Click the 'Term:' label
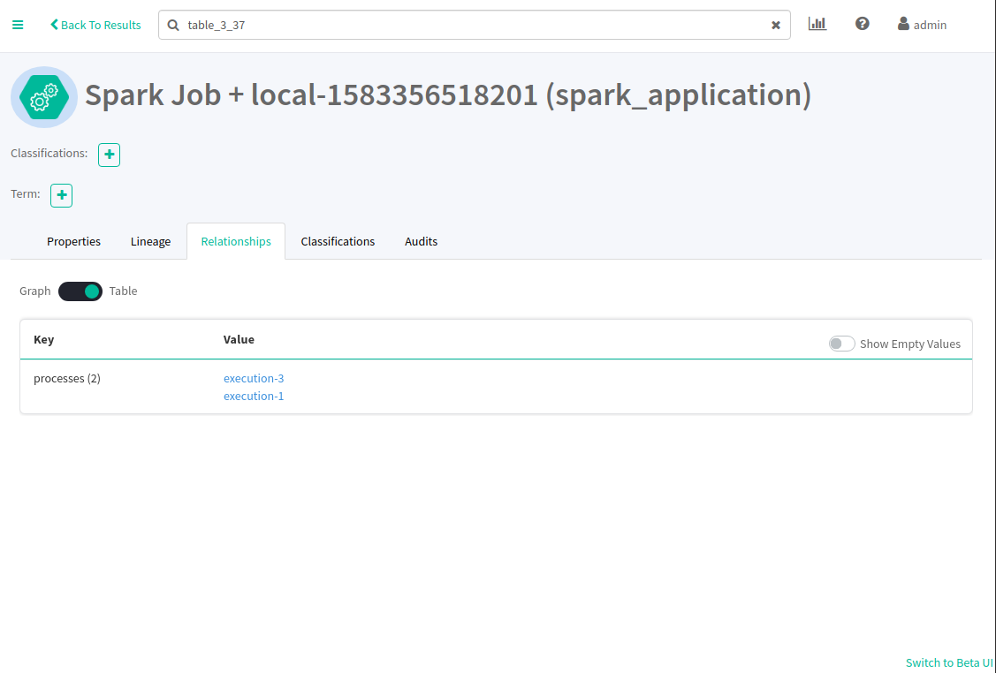Screen dimensions: 996x673 [26, 193]
